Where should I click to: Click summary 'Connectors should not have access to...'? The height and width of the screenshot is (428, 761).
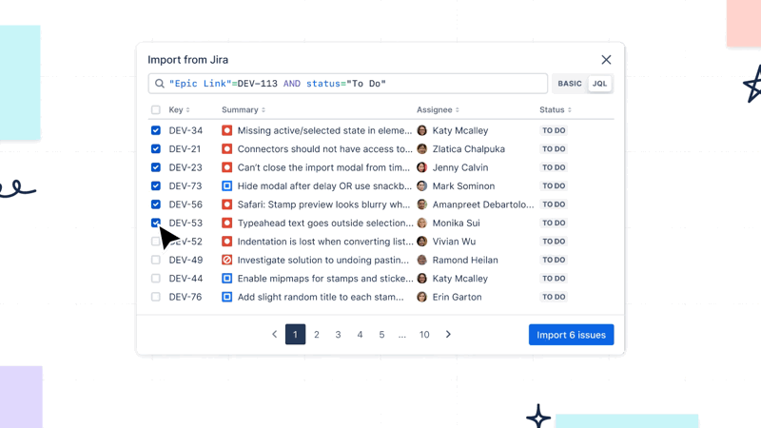[x=324, y=149]
